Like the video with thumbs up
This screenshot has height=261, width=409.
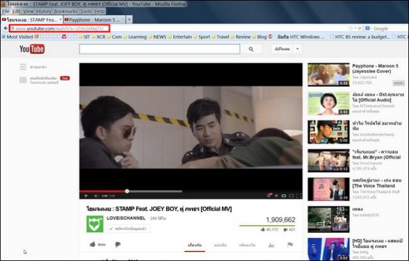92,244
